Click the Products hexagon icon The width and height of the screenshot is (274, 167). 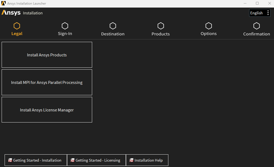pyautogui.click(x=161, y=26)
